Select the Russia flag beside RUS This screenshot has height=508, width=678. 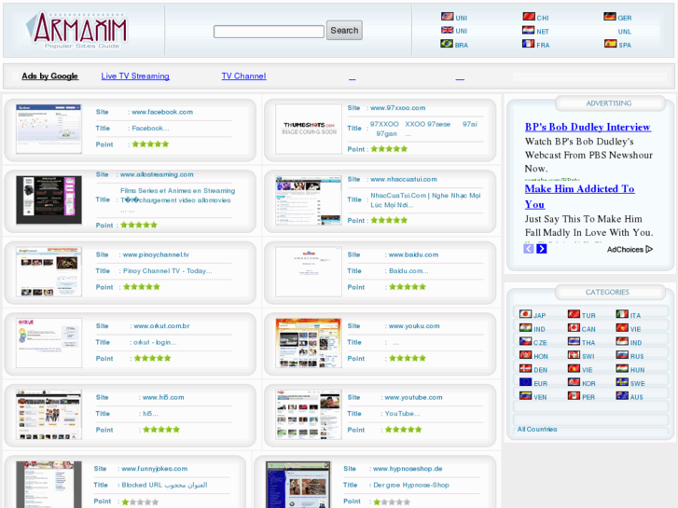[622, 355]
